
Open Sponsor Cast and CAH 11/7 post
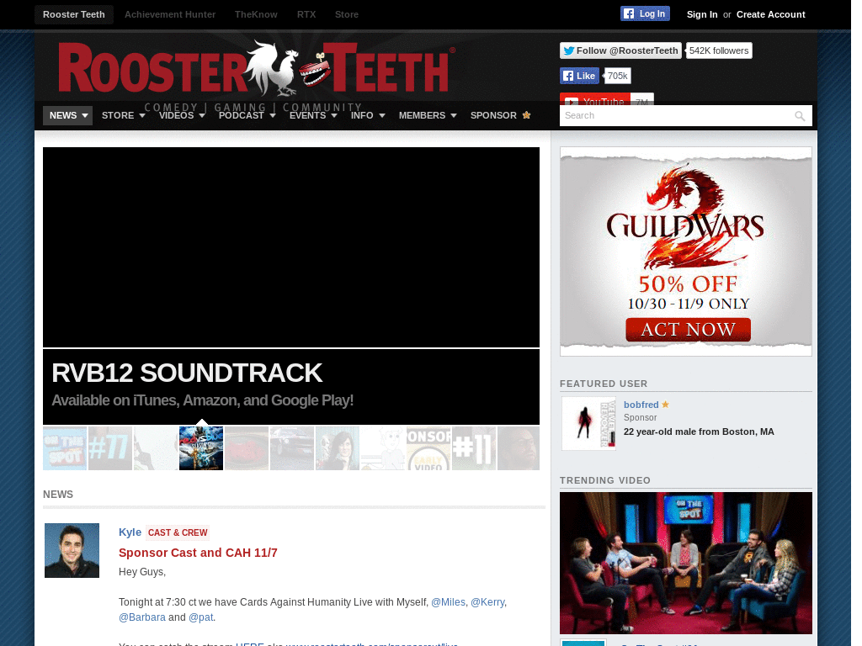pos(198,553)
